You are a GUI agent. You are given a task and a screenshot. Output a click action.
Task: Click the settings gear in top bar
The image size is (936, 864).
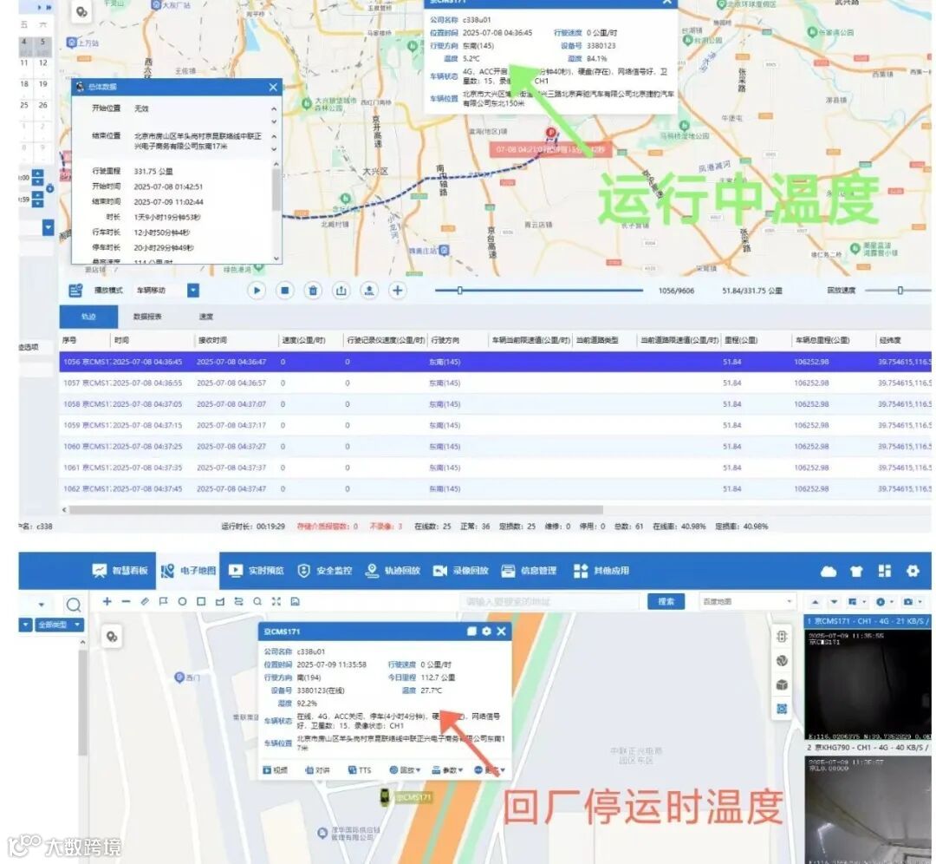coord(913,571)
